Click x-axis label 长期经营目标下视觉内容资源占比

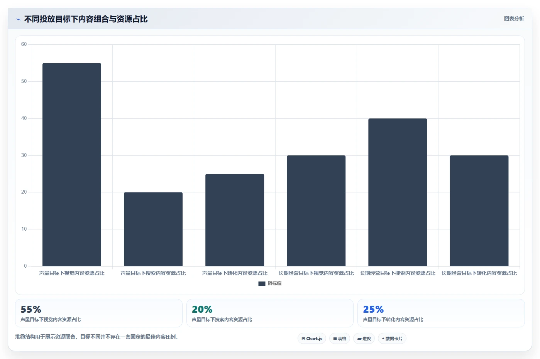tap(316, 273)
